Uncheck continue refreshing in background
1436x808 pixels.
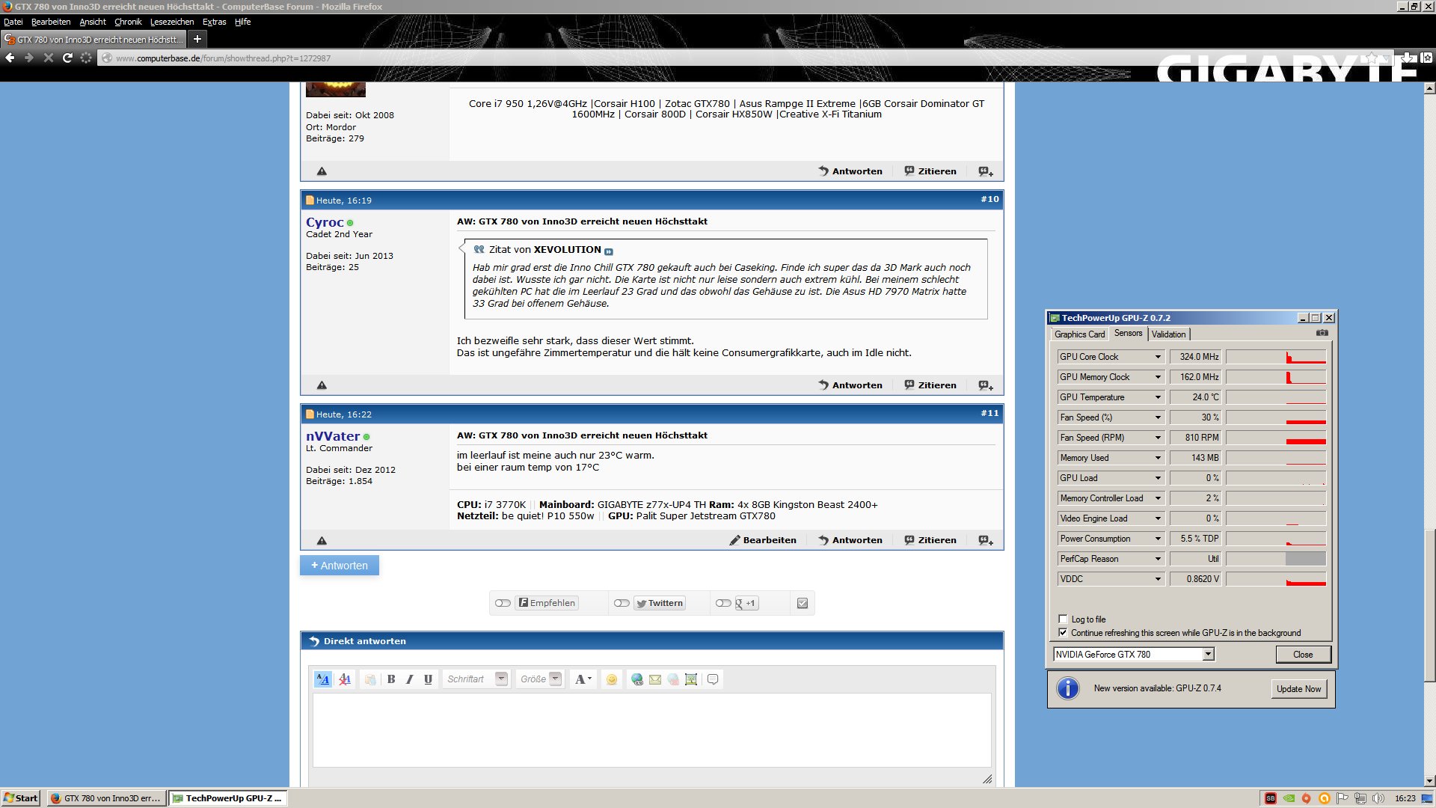1063,632
